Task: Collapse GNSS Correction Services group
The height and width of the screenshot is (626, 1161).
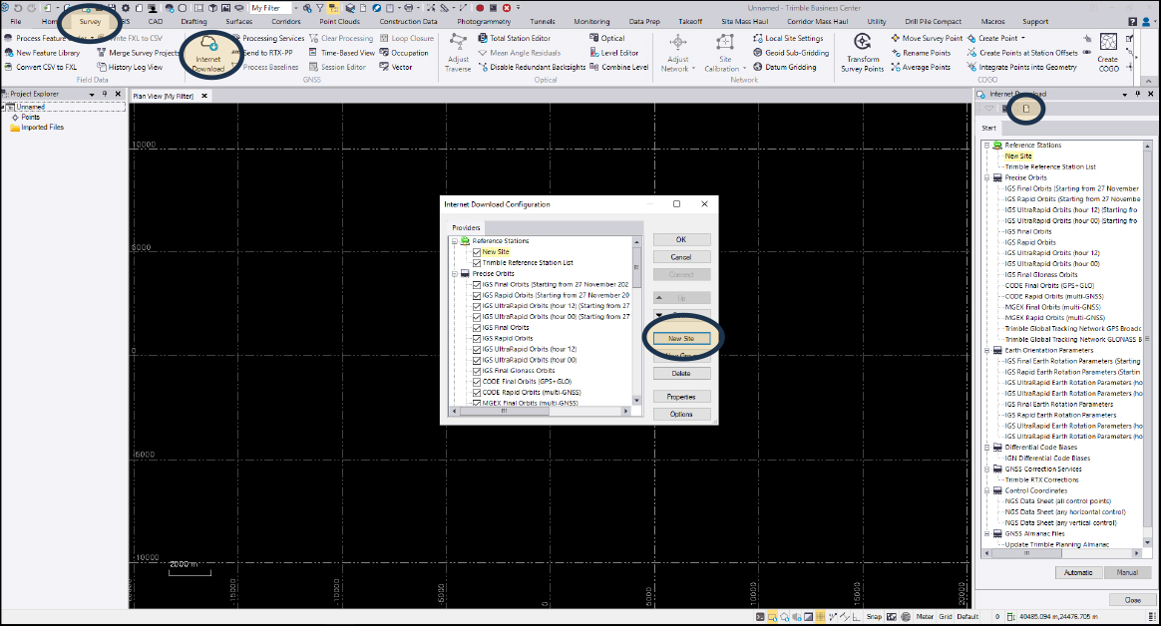Action: pyautogui.click(x=987, y=469)
